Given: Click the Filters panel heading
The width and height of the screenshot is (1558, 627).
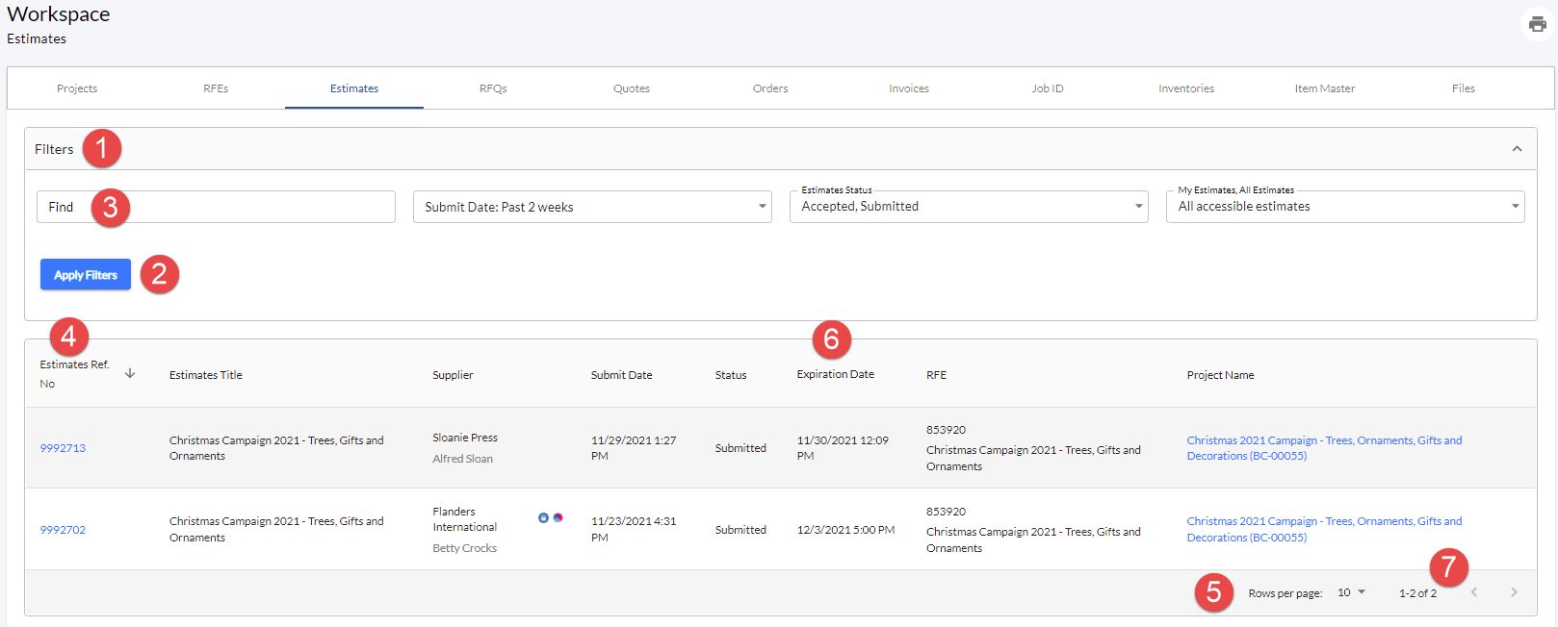Looking at the screenshot, I should (54, 149).
